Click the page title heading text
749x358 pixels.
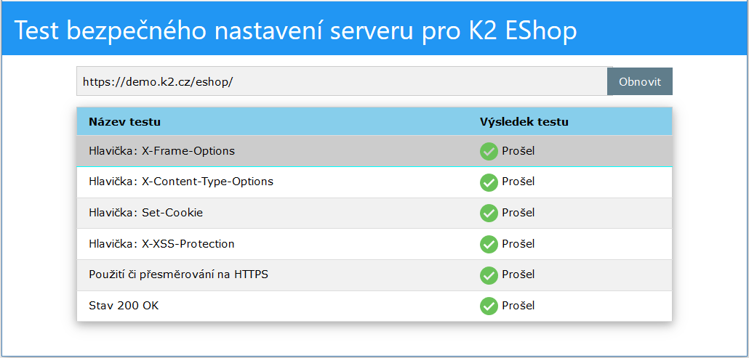click(x=295, y=30)
